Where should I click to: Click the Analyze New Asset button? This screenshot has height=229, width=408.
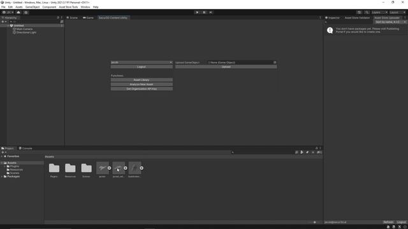click(142, 85)
